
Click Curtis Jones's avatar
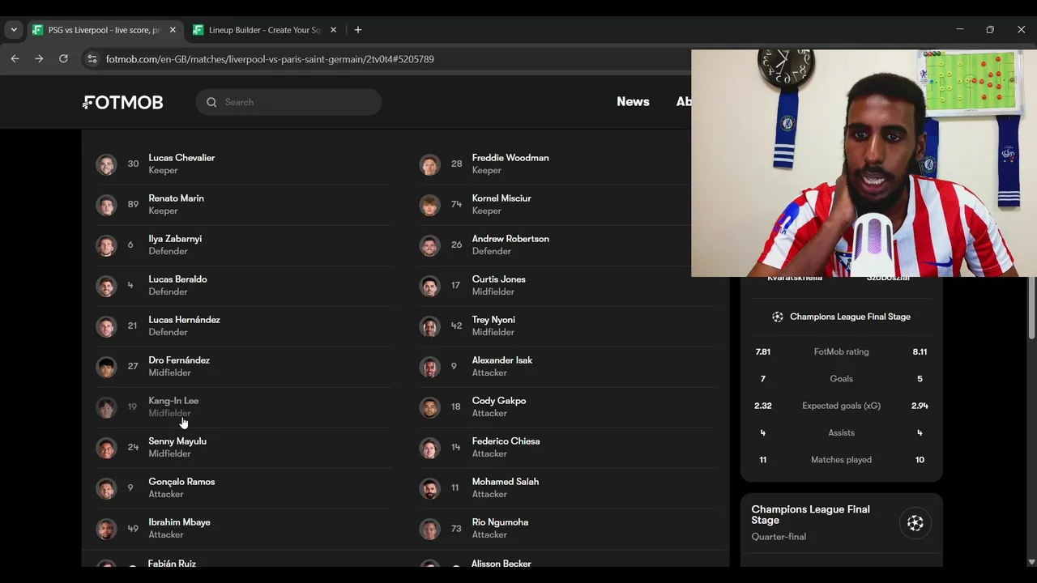[430, 286]
